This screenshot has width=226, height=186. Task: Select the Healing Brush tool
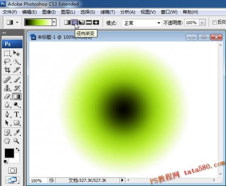(x=7, y=80)
